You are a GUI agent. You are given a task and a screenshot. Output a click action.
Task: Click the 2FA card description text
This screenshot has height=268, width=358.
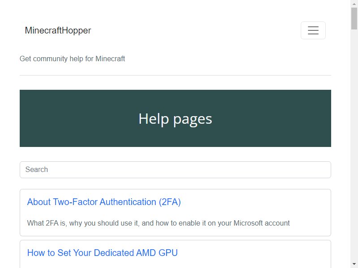(x=158, y=223)
